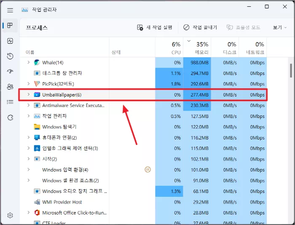Select the WMI Provider Host row name
Viewport: 295px width, 225px height.
click(x=62, y=202)
